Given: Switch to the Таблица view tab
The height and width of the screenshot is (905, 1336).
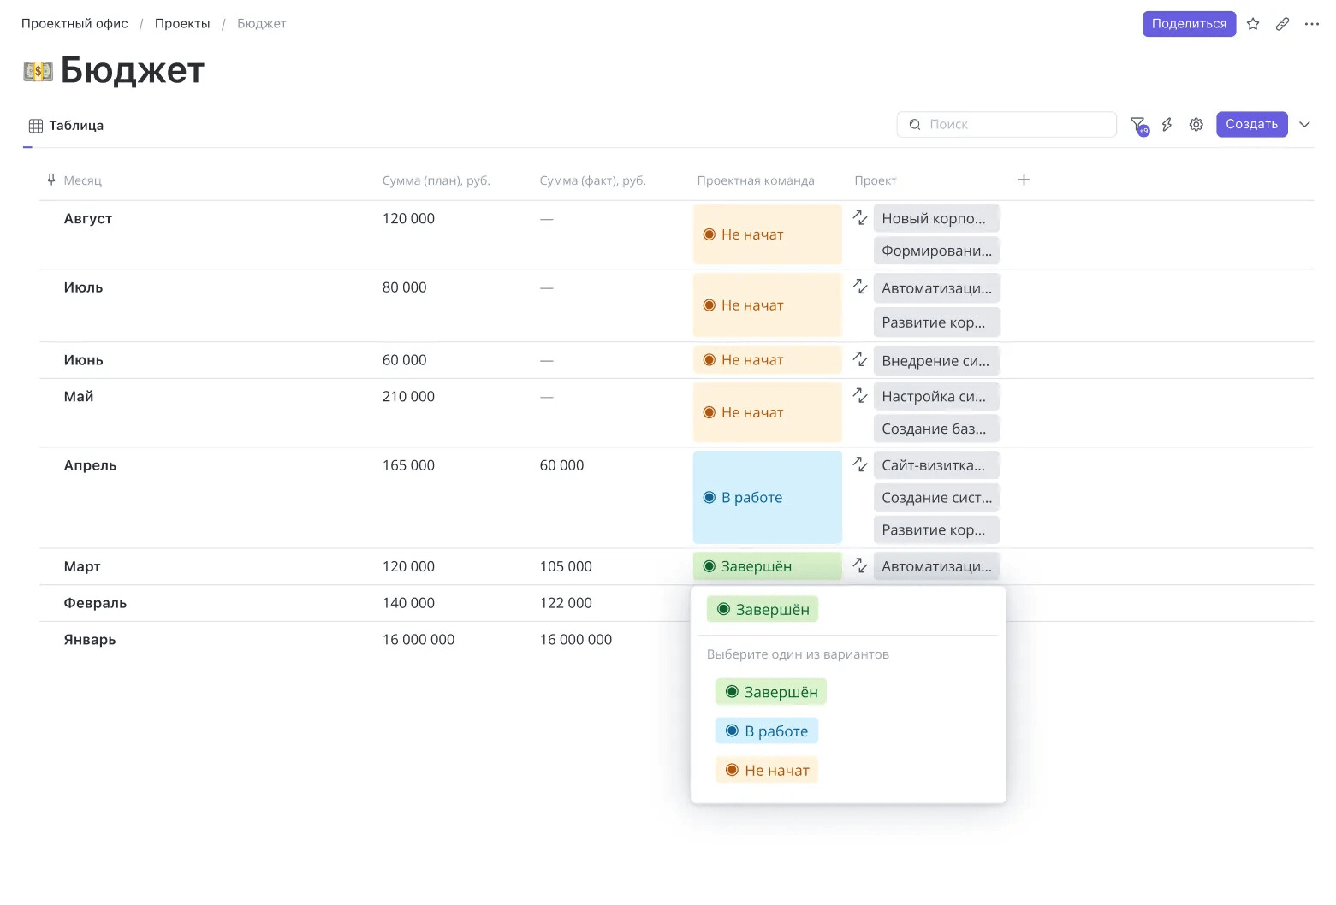Looking at the screenshot, I should point(66,126).
